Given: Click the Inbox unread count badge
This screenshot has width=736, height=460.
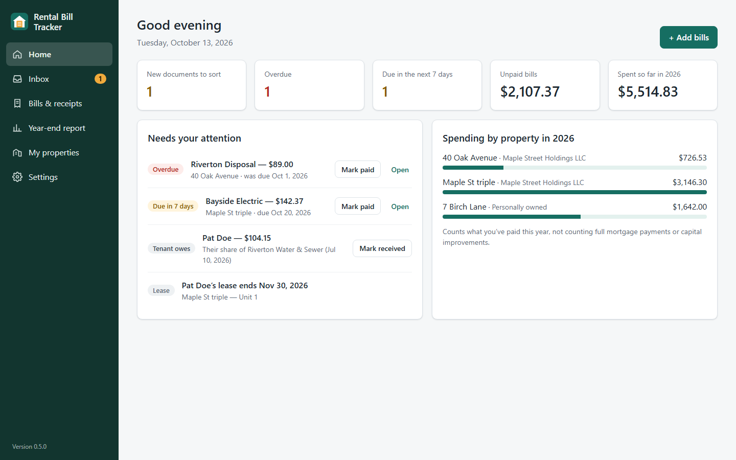Looking at the screenshot, I should pos(100,79).
